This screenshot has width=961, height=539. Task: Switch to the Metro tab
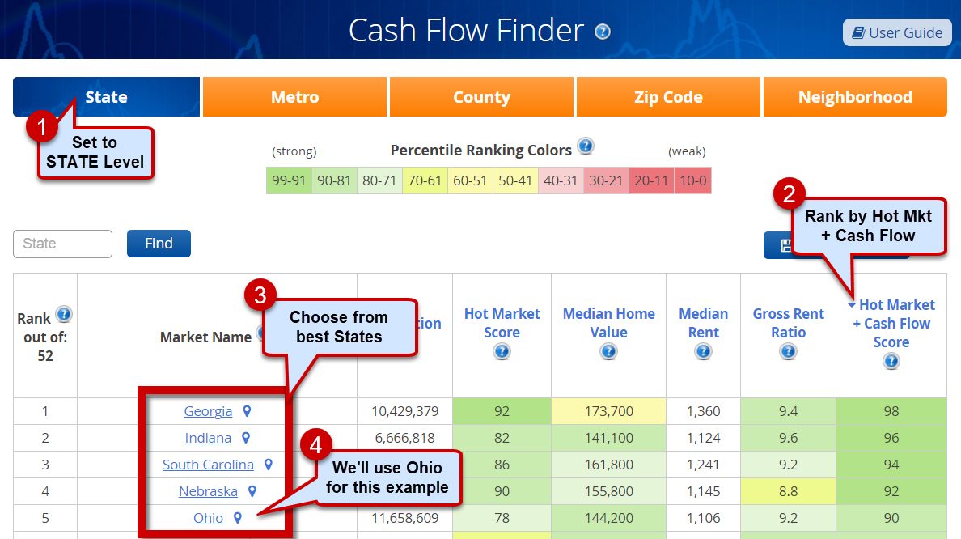point(294,97)
